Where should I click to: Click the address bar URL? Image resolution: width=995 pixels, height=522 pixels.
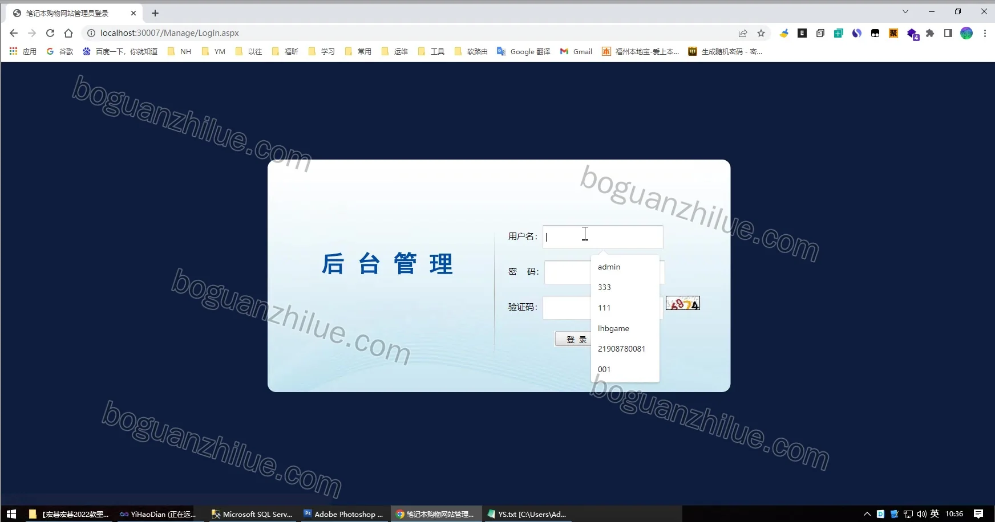(169, 33)
